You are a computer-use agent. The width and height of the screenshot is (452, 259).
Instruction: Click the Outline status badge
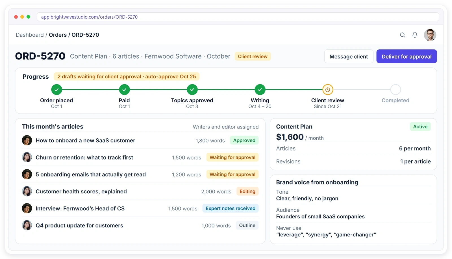(247, 225)
